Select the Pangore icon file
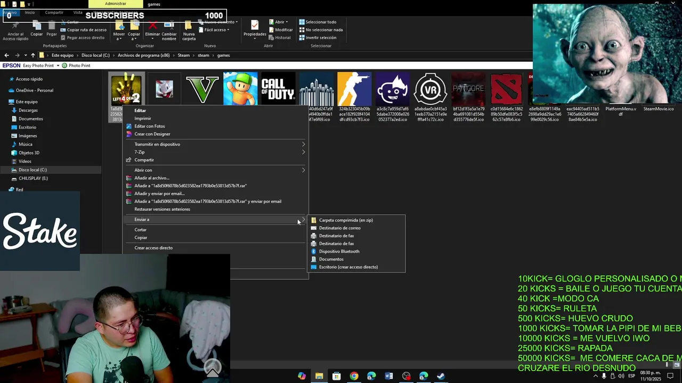682x383 pixels. pos(468,89)
